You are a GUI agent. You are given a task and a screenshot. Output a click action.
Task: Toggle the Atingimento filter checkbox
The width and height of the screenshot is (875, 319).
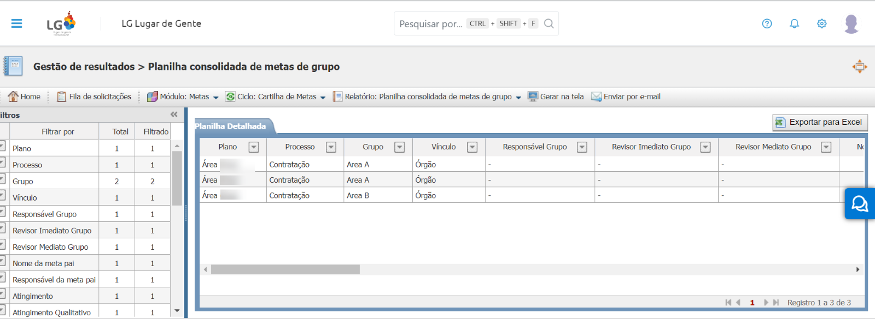(x=2, y=293)
